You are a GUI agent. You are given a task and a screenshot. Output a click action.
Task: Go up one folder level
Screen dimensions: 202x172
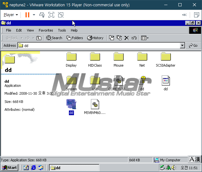[x=39, y=38]
